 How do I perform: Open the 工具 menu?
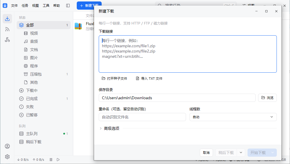coord(46,6)
